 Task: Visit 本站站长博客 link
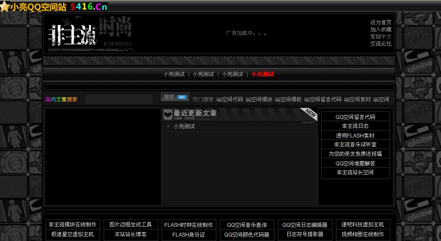point(130,234)
